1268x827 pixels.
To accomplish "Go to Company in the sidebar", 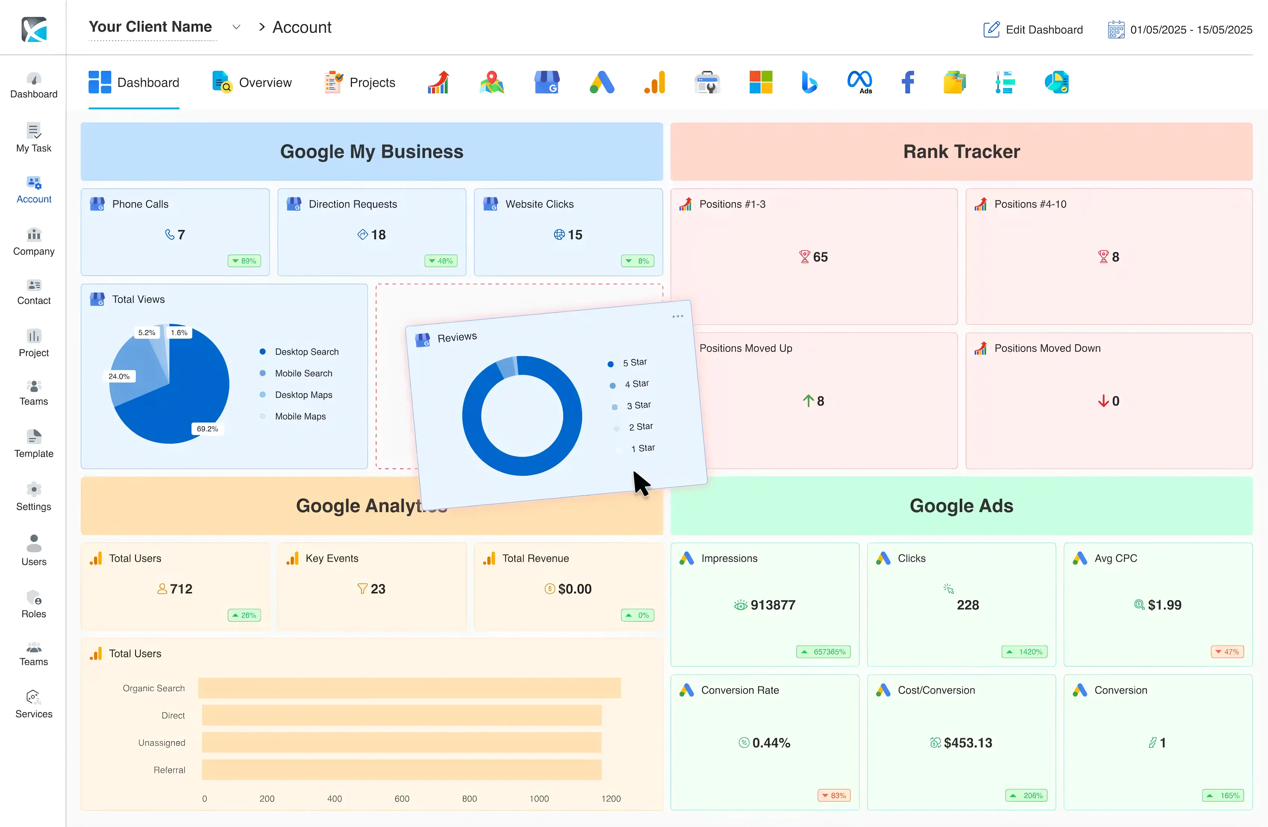I will point(34,243).
